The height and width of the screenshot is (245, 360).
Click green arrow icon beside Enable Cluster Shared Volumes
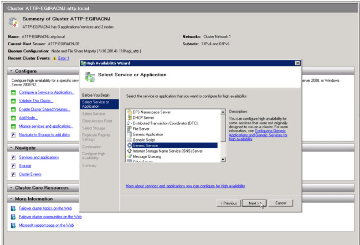(13, 109)
